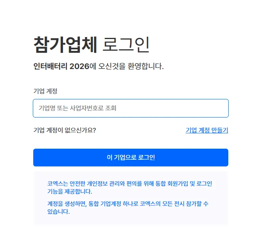Select the 기업 계정 field label

[x=46, y=91]
